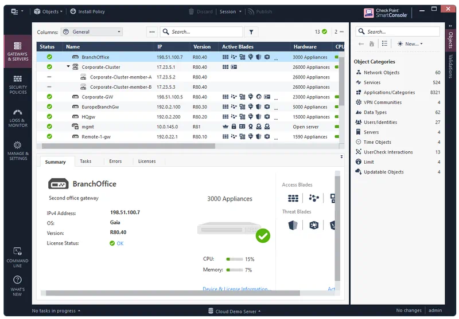This screenshot has width=459, height=319.
Task: Click the list view icon in Objects panel
Action: pos(384,44)
